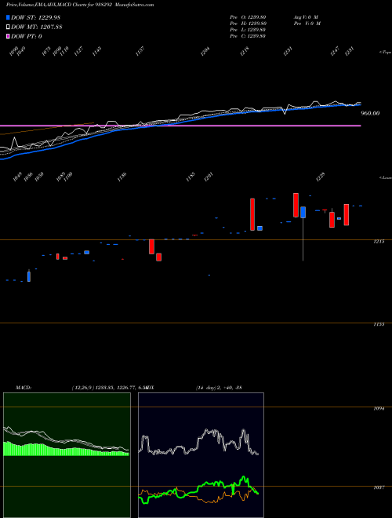Click the 'Pre L: 1239.80' value
This screenshot has height=518, width=392.
tap(248, 30)
